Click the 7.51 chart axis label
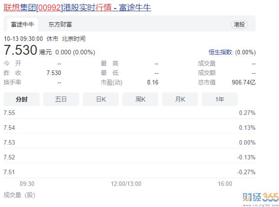 [x=9, y=172]
